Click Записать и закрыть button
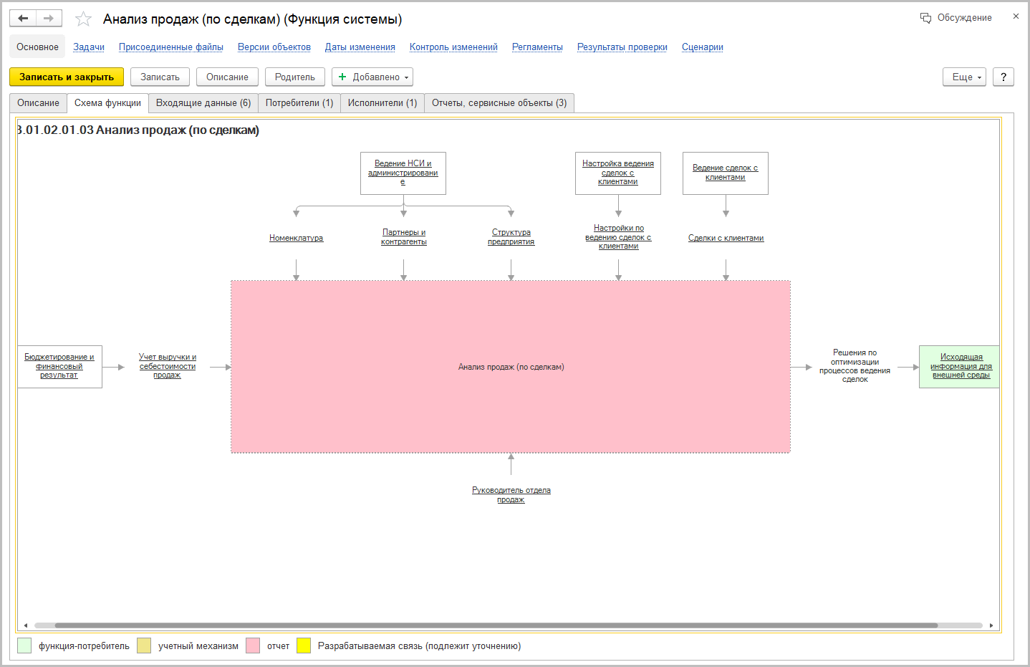The height and width of the screenshot is (667, 1030). pyautogui.click(x=67, y=77)
